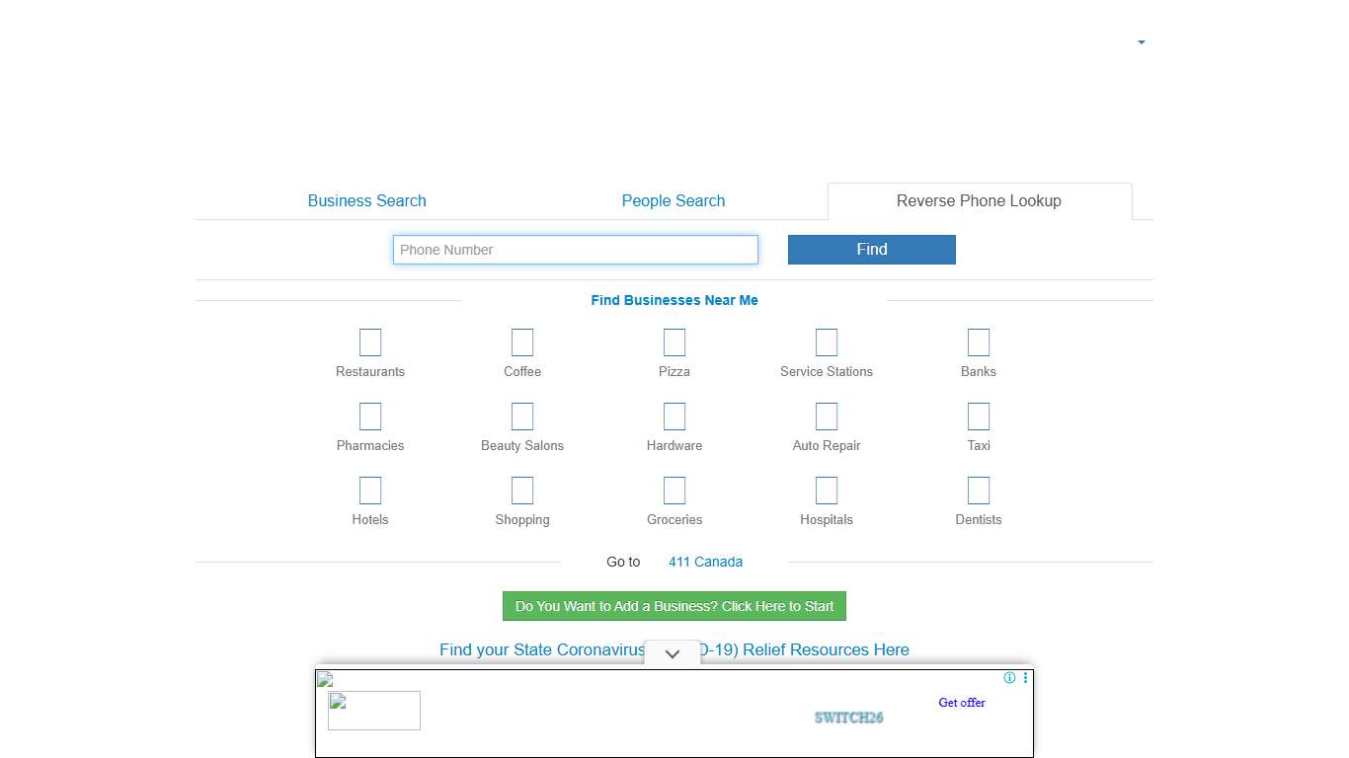Select the Taxi category icon
The height and width of the screenshot is (758, 1349).
(x=979, y=417)
